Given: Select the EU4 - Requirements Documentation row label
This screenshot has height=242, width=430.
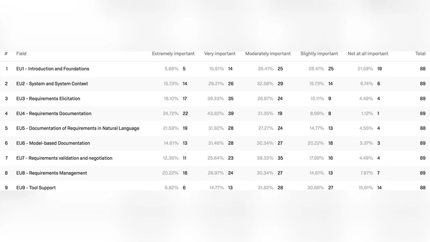Looking at the screenshot, I should click(x=54, y=113).
